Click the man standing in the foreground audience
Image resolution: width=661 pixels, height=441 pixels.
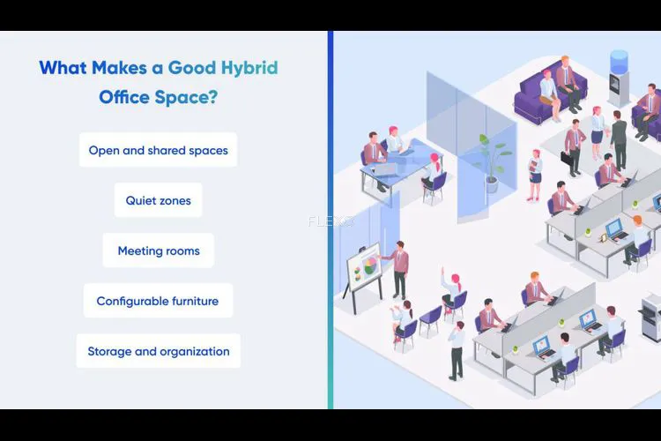(x=457, y=348)
